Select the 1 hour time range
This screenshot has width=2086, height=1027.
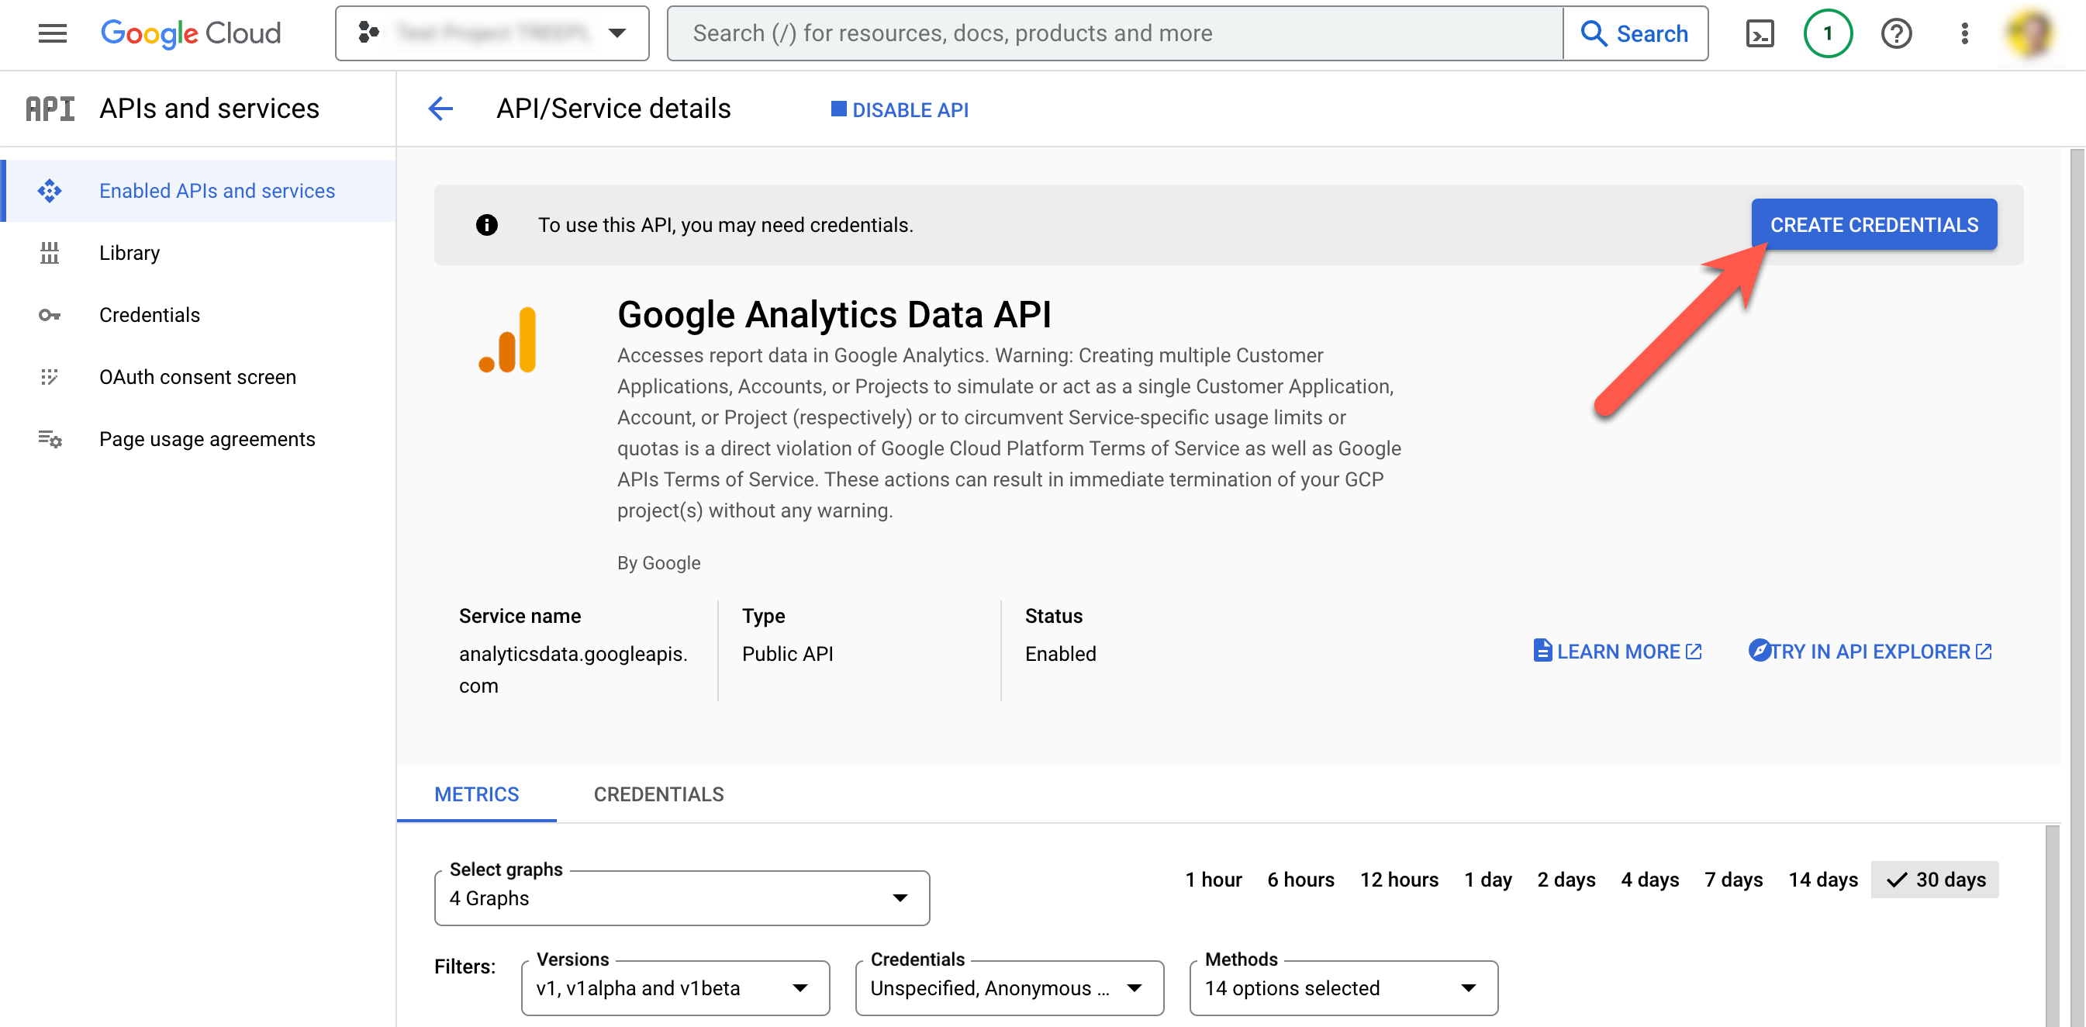(x=1213, y=880)
